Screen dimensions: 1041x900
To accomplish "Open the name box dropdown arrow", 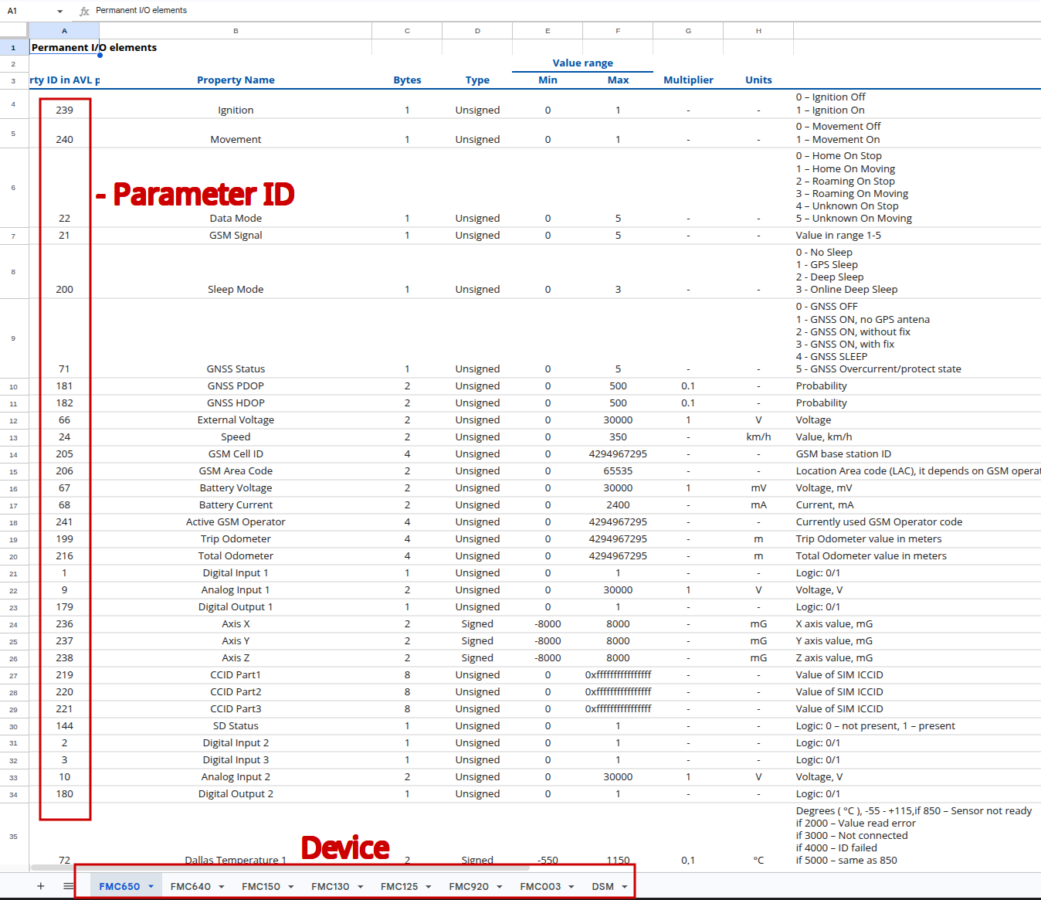I will [x=60, y=11].
